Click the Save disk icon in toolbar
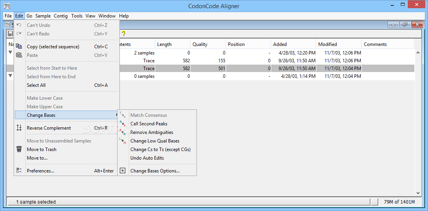The image size is (428, 211). pos(11,33)
